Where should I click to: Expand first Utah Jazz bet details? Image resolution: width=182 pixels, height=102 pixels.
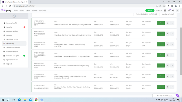pos(172,23)
